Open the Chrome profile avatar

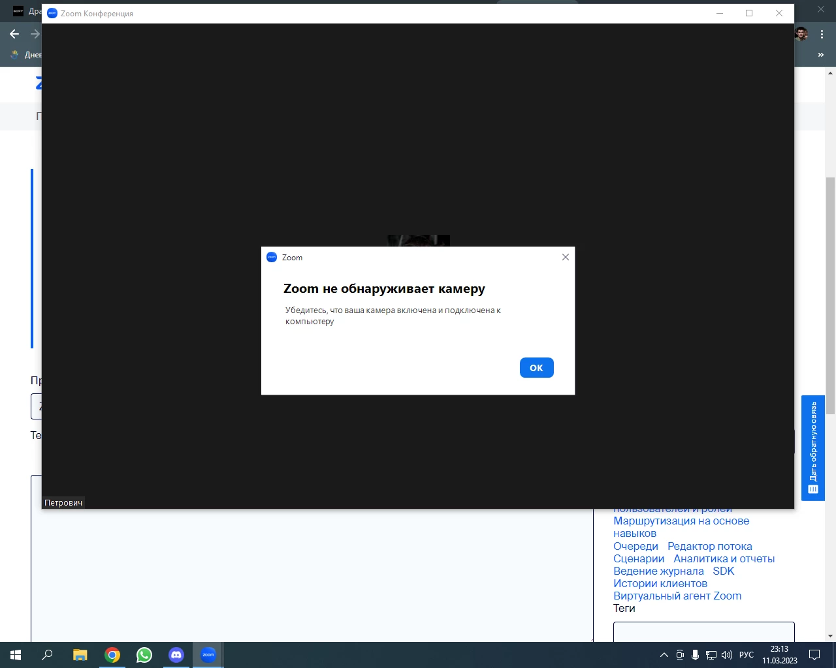click(x=801, y=34)
